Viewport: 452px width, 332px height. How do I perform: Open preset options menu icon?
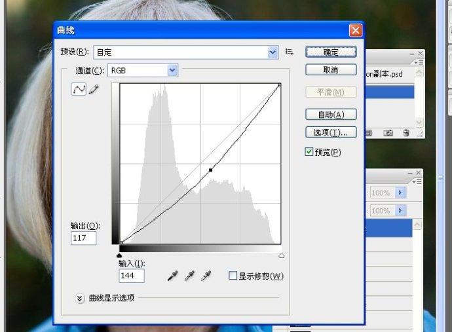click(x=289, y=52)
